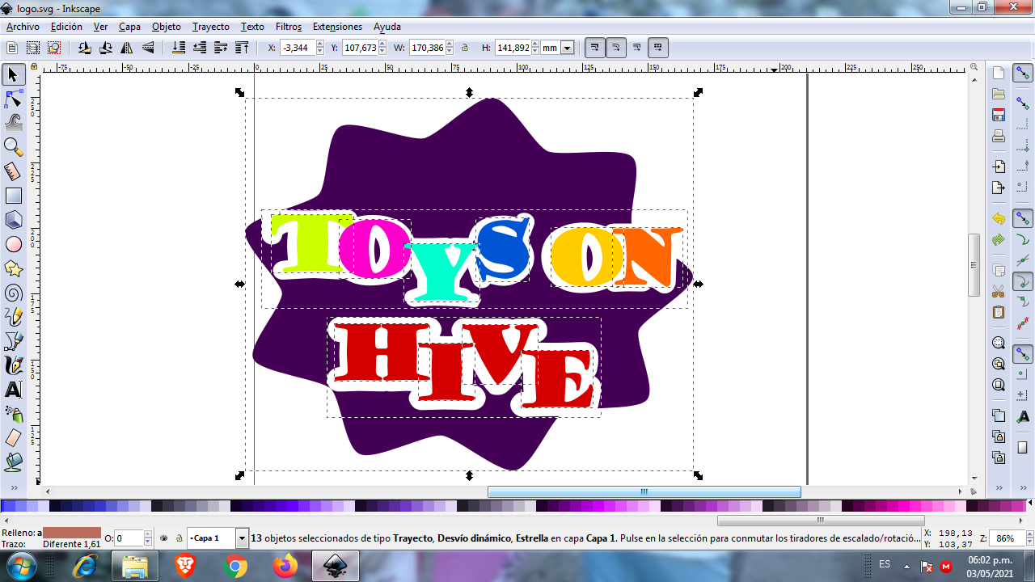The image size is (1035, 582).
Task: Lower selection one step
Action: (200, 48)
